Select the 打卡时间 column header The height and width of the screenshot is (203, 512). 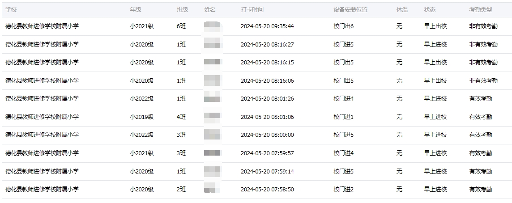252,10
